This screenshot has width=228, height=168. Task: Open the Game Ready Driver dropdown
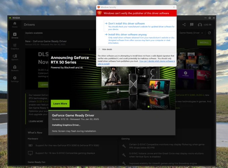(x=191, y=33)
